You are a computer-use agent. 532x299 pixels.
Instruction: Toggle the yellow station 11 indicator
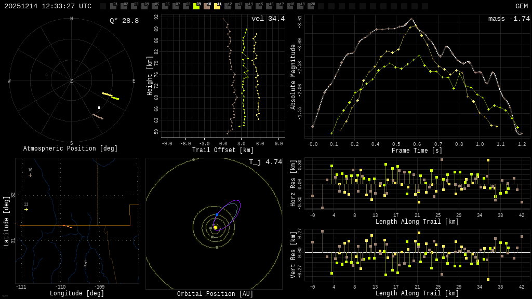[x=217, y=6]
